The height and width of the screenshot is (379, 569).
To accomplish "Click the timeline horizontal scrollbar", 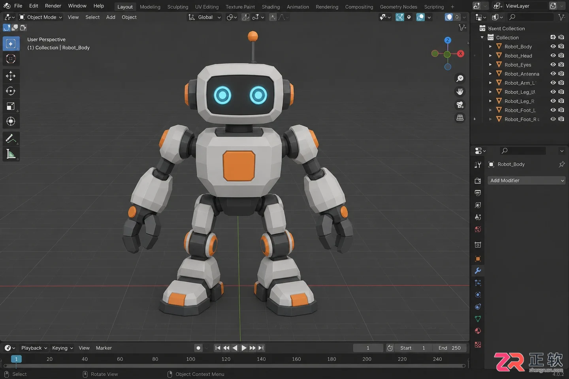I will coord(235,366).
